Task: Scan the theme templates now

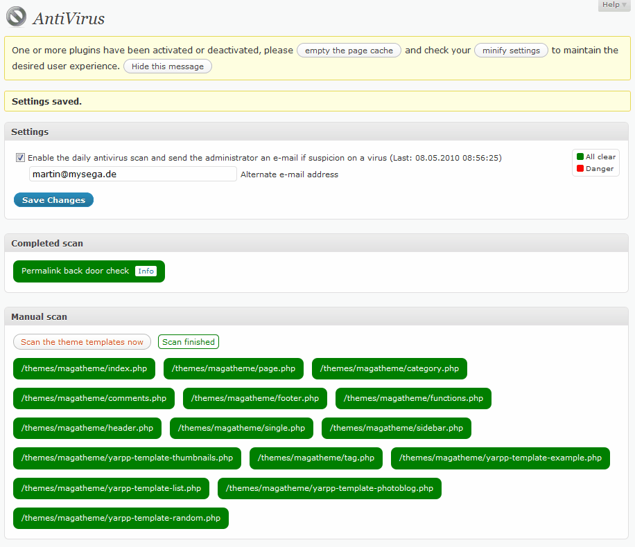Action: pyautogui.click(x=82, y=341)
